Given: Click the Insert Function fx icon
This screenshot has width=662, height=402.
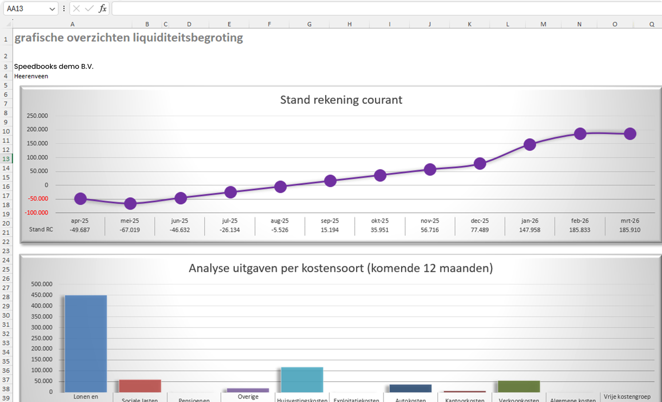Looking at the screenshot, I should coord(102,8).
